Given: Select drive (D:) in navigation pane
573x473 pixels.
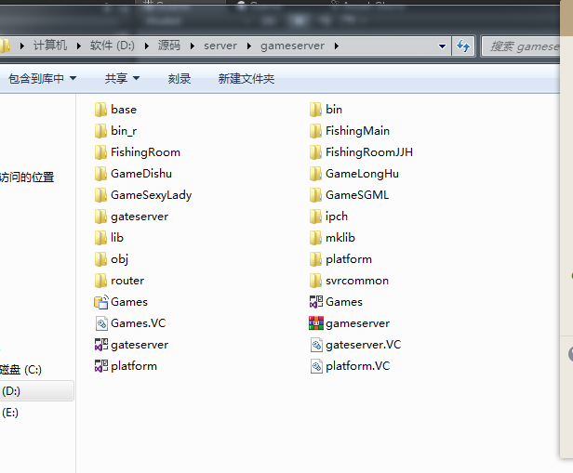Looking at the screenshot, I should point(11,392).
